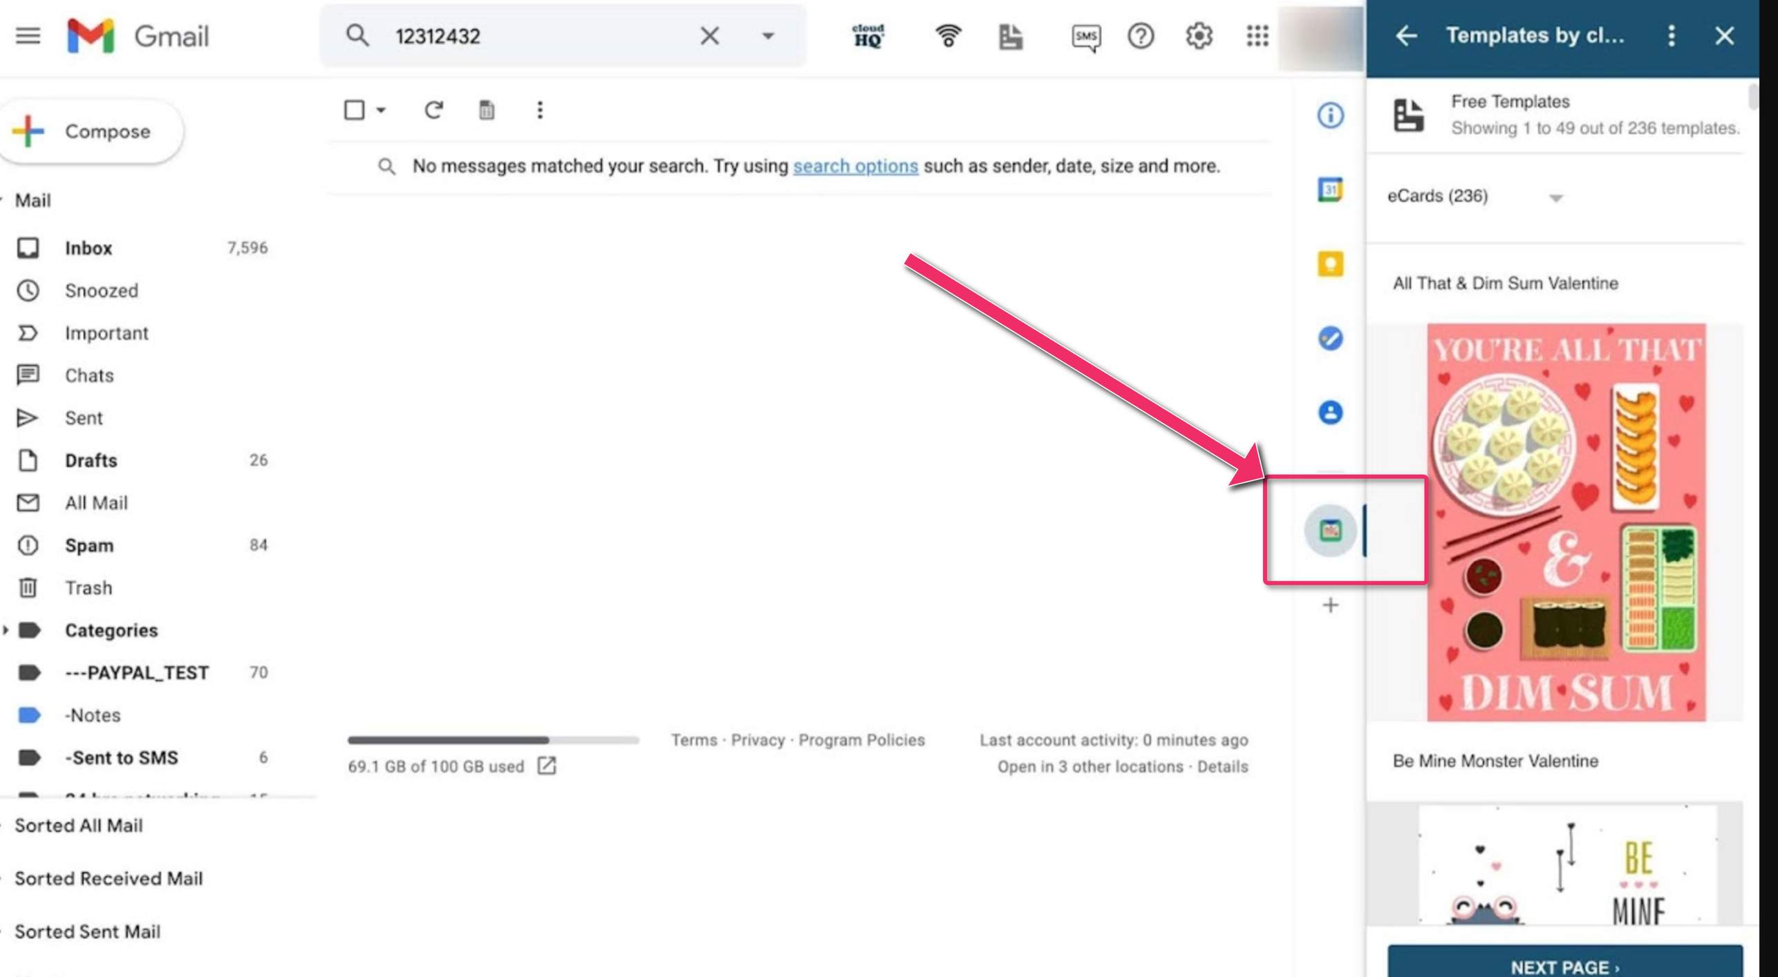Open the Google apps grid

(1257, 35)
